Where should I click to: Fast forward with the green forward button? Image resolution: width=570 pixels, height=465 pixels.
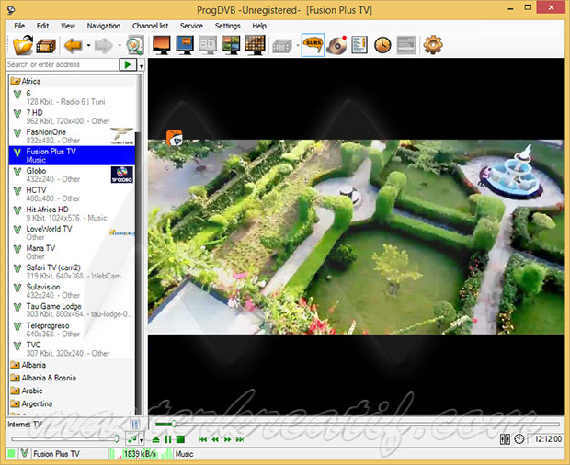coord(228,439)
